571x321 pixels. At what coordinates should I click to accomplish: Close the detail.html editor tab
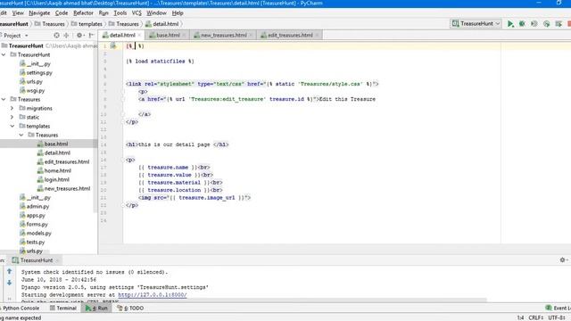pyautogui.click(x=139, y=36)
